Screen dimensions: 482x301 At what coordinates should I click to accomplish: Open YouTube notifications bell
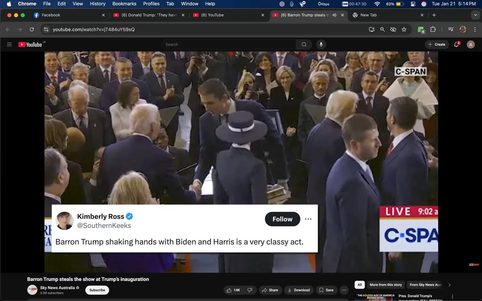tap(456, 44)
